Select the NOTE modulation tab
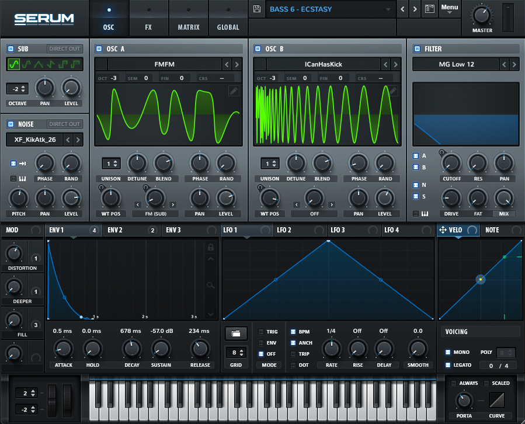Image resolution: width=525 pixels, height=424 pixels. tap(502, 230)
